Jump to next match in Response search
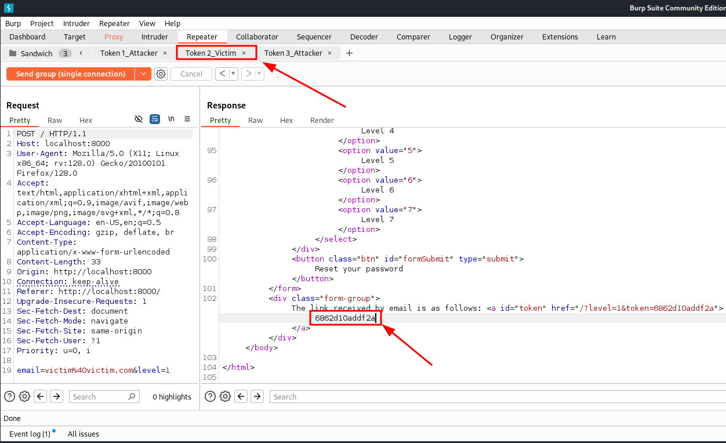Image resolution: width=726 pixels, height=443 pixels. point(257,397)
